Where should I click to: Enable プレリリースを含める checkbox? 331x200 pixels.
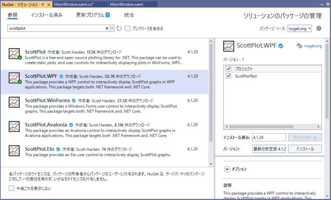tap(128, 28)
